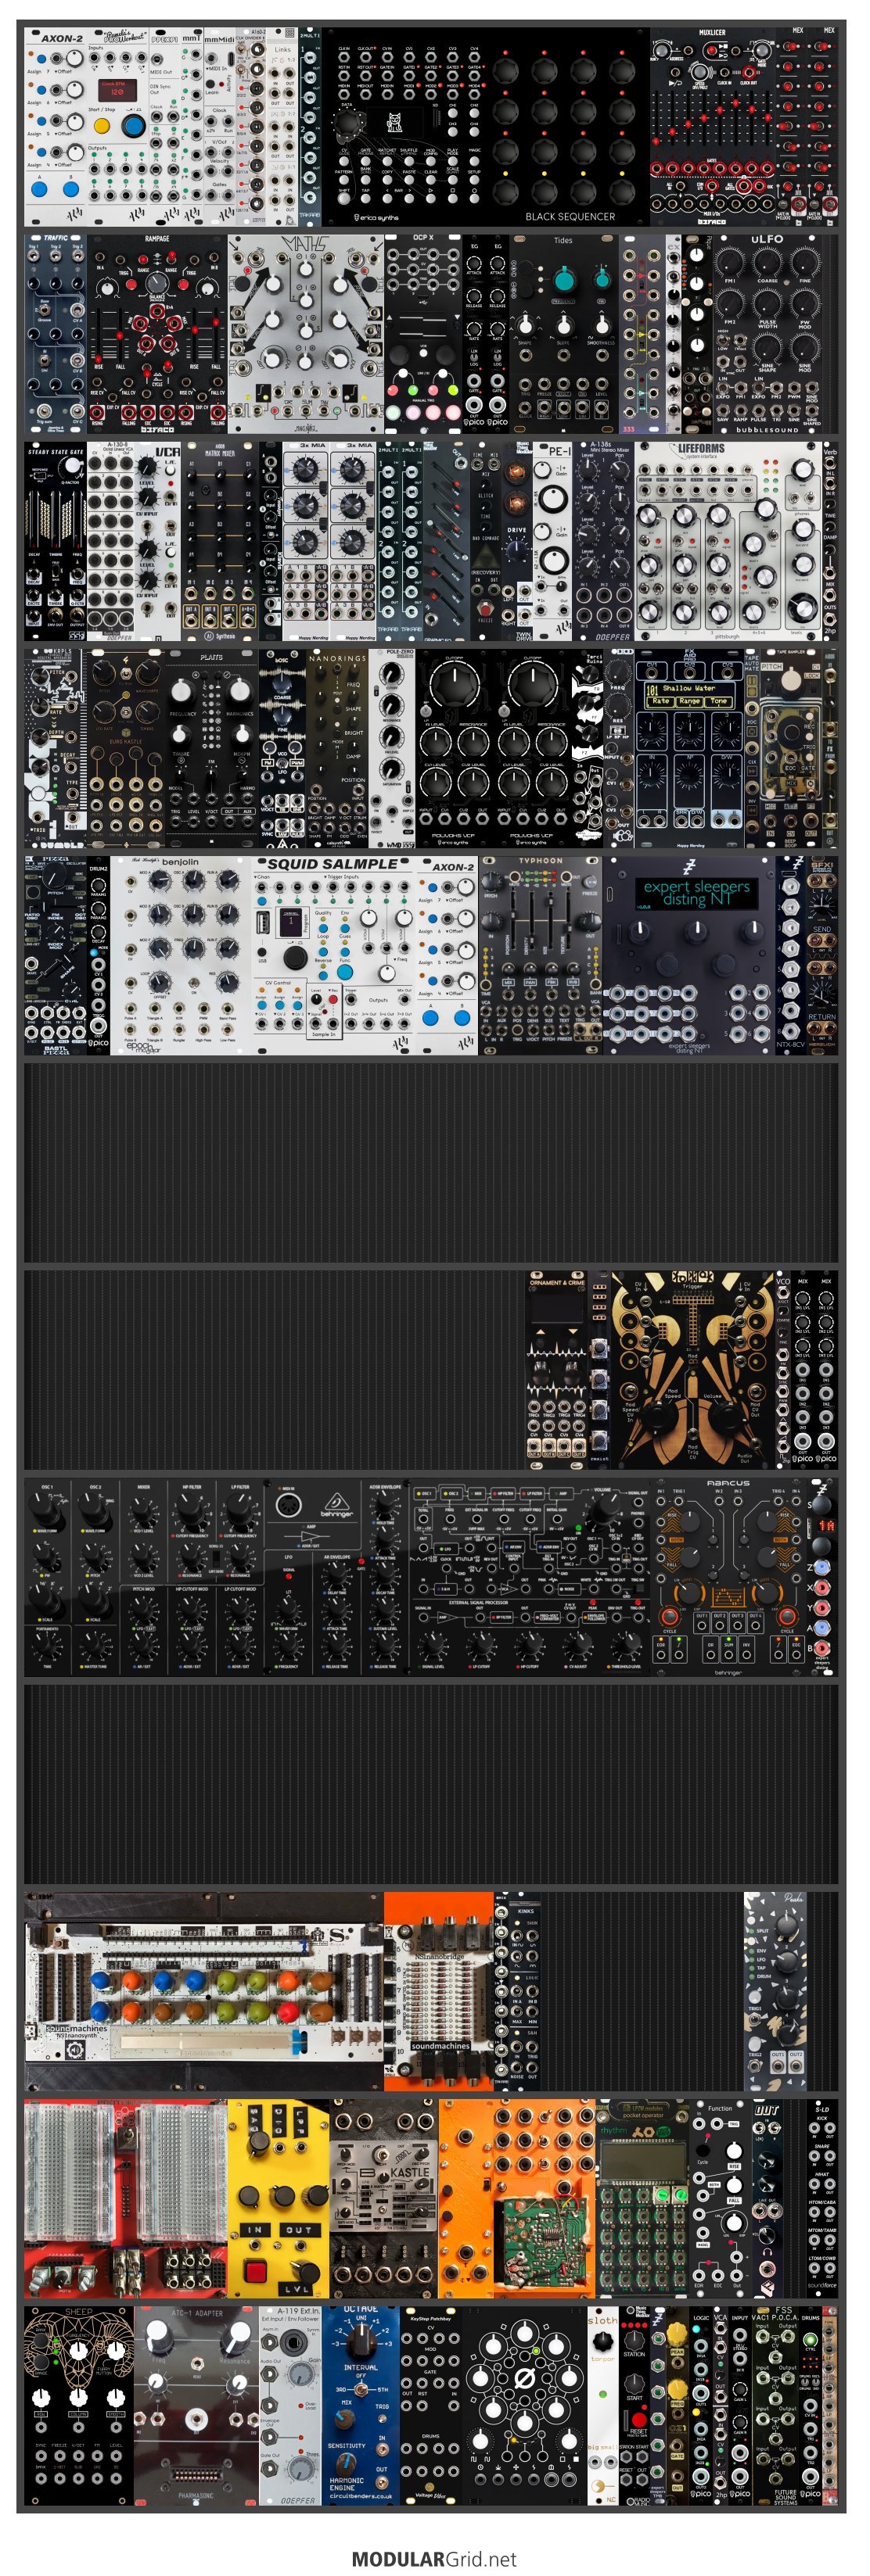Select the orange NS1nanobridge module
This screenshot has height=2576, width=870.
click(x=438, y=1990)
